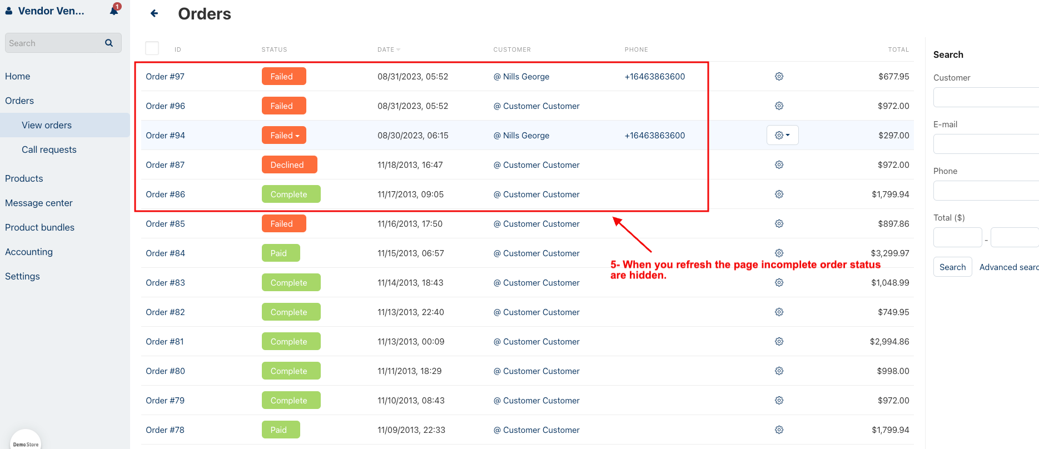1039x449 pixels.
Task: Open Products in sidebar
Action: point(24,178)
